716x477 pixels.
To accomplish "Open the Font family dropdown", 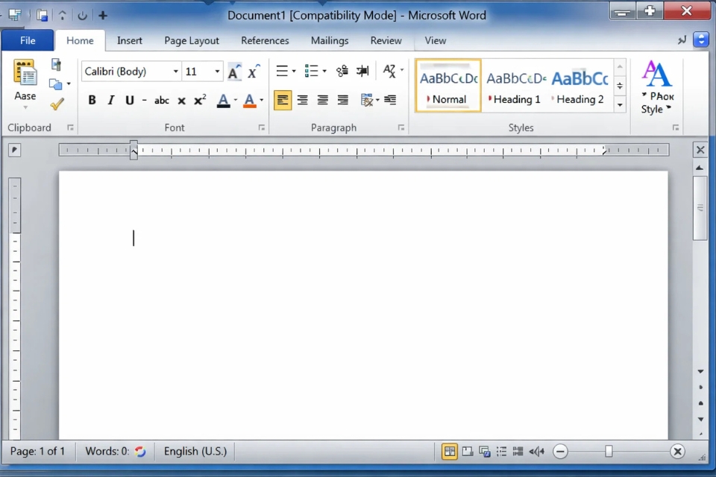I will coord(175,71).
